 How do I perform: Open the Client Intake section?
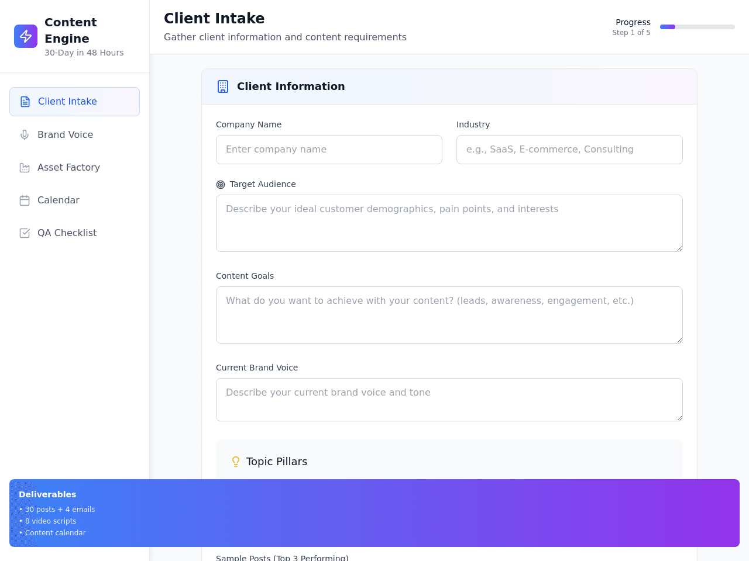[74, 102]
